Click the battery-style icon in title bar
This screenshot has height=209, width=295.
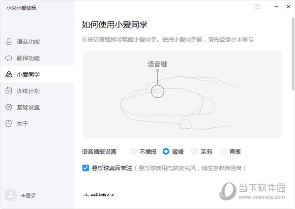257,6
